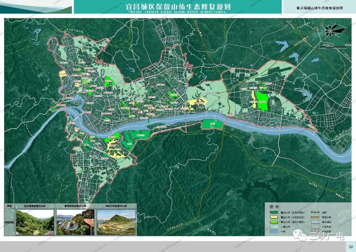356x252 pixels.
Task: Click the expressway brown line legend symbol
Action: coord(314,218)
